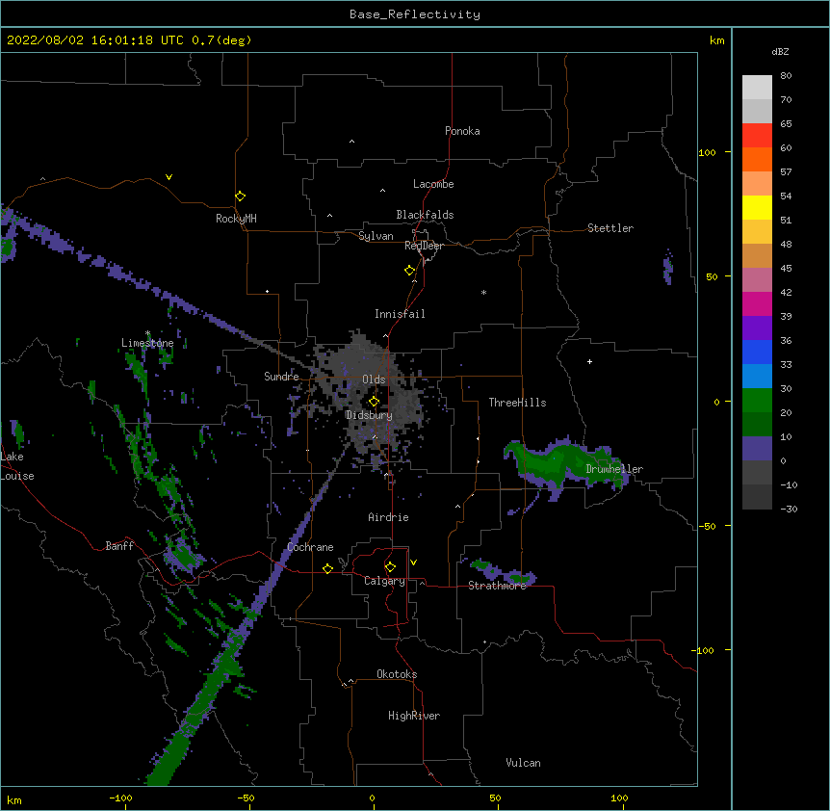Click the 100 tick on right axis
This screenshot has height=811, width=830.
tap(707, 152)
